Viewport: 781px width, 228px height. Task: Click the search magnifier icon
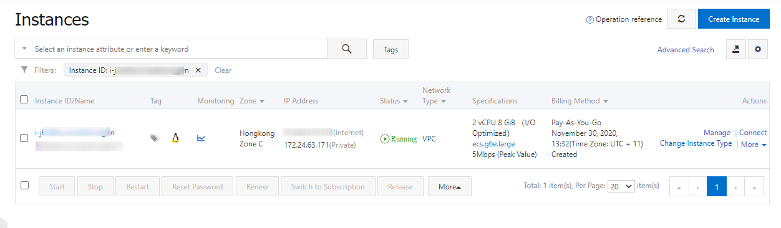pos(347,49)
